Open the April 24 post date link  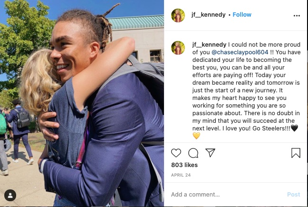(x=181, y=175)
